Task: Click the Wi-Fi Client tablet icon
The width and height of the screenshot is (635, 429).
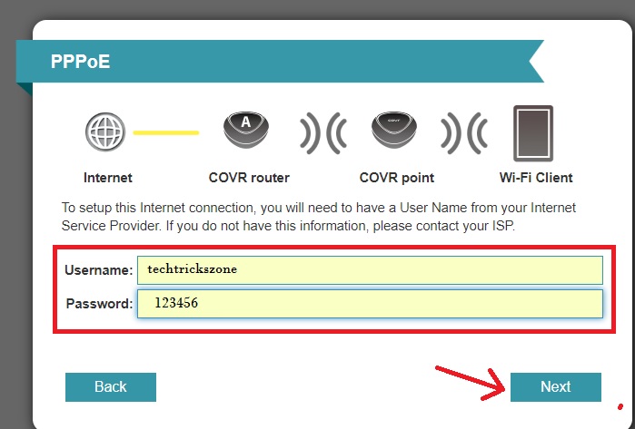Action: tap(534, 133)
